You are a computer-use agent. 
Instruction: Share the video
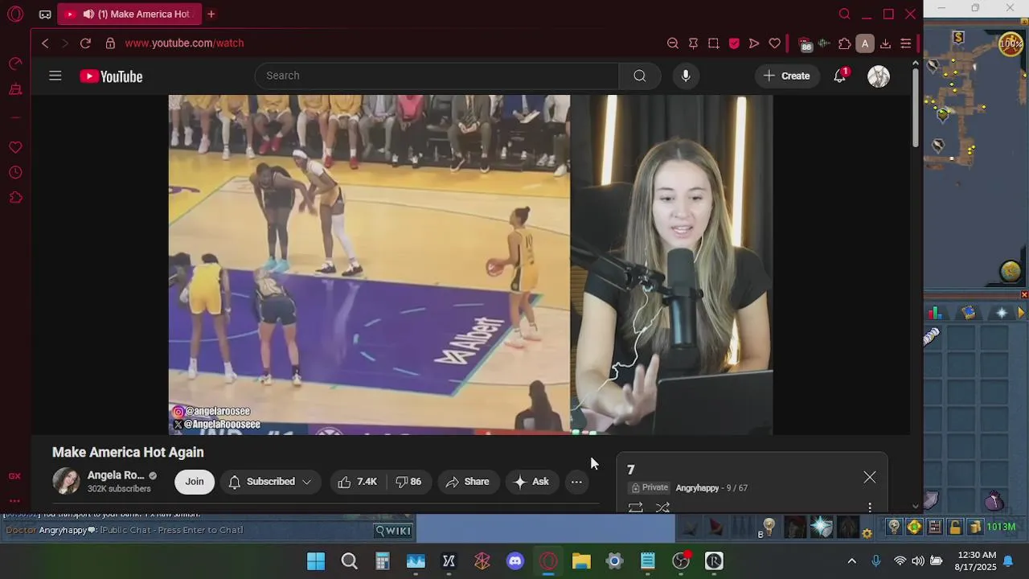point(467,482)
